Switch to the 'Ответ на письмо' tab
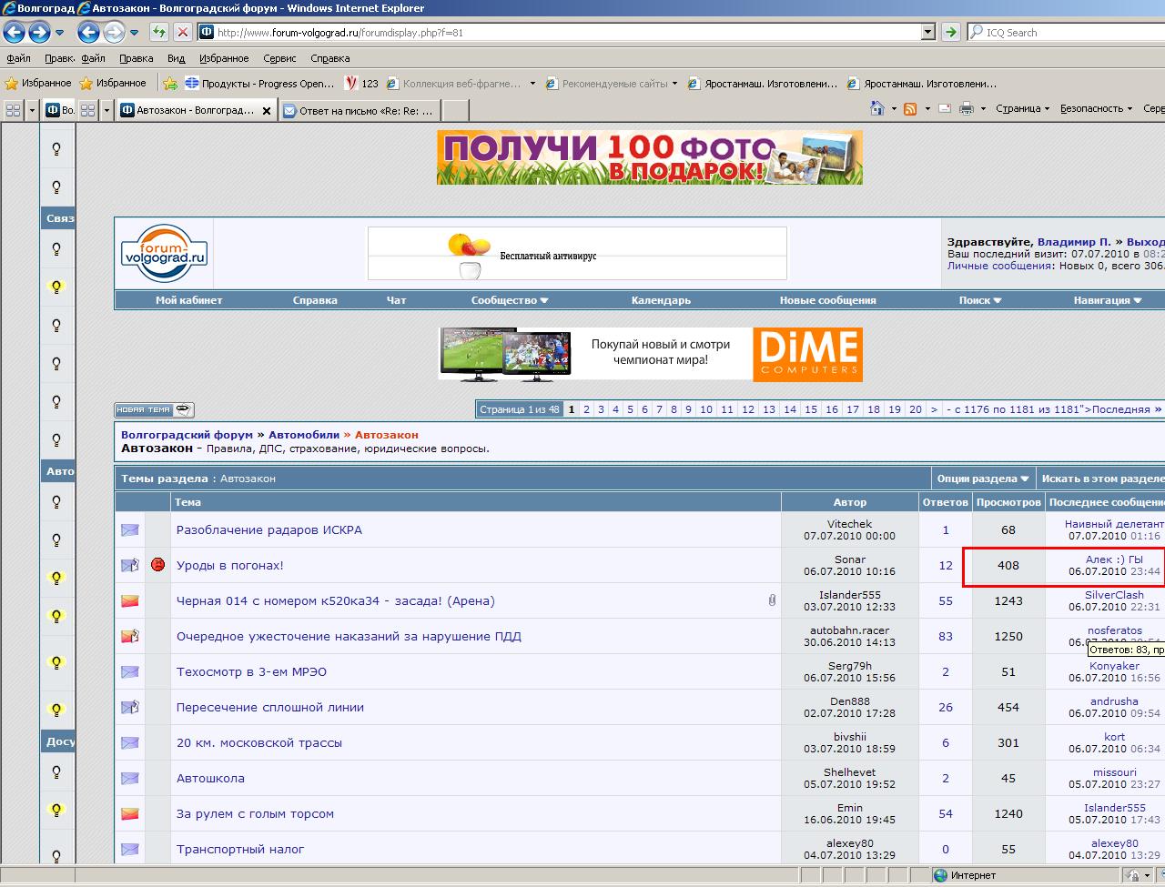Screen dimensions: 1165x887 pos(364,111)
